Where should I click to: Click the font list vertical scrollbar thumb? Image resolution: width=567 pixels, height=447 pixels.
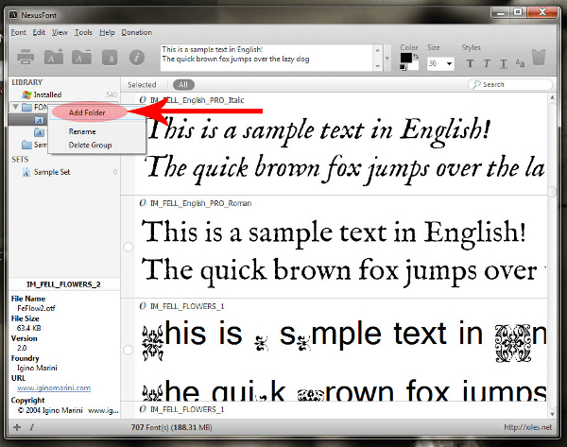[x=552, y=192]
